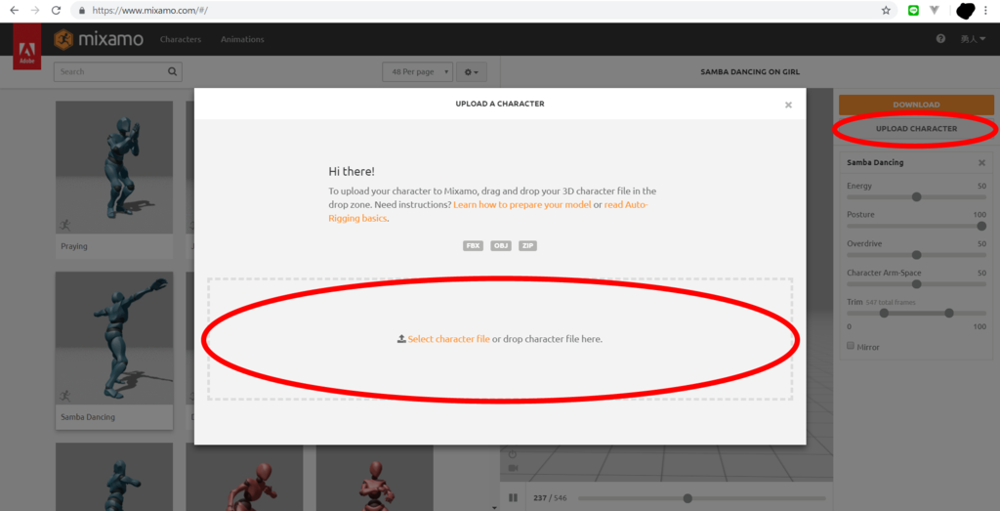Toggle the Mirror checkbox

pyautogui.click(x=851, y=346)
